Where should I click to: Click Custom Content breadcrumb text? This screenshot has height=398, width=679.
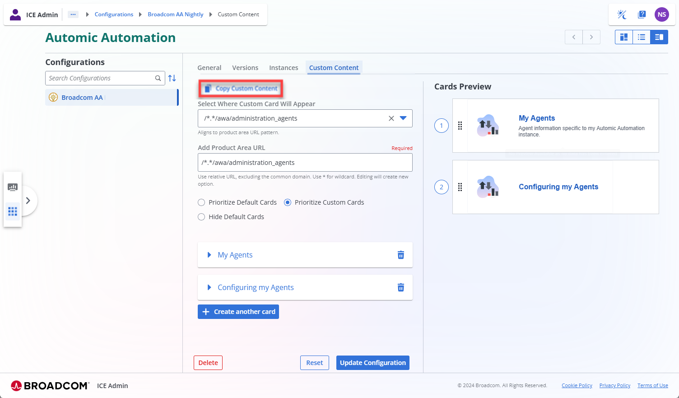[x=238, y=14]
